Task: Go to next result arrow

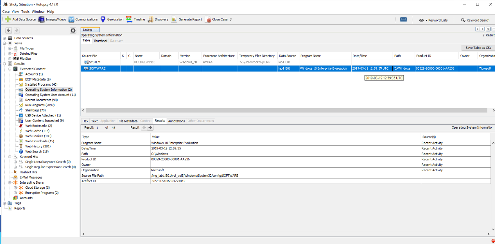Action: [x=150, y=128]
